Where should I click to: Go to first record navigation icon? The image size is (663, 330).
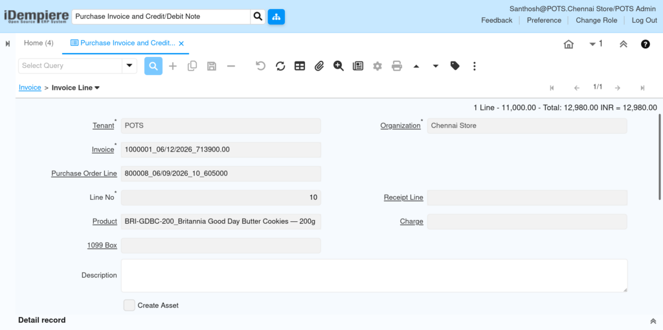tap(552, 88)
